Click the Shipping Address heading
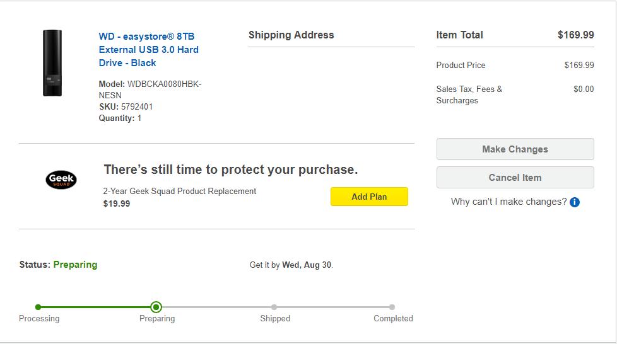The height and width of the screenshot is (344, 617). click(291, 35)
